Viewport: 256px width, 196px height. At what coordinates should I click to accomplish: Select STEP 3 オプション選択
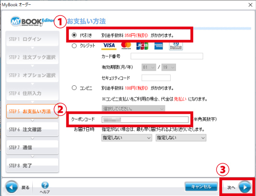pyautogui.click(x=32, y=75)
